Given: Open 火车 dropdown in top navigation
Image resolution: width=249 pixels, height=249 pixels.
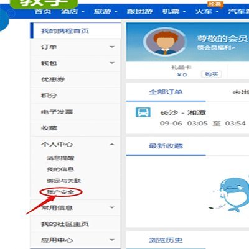Looking at the screenshot, I should click(207, 11).
